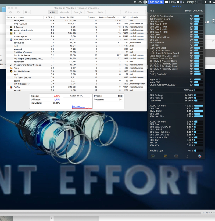Click the keyboard battery icon in menu bar
Screen dimensions: 215x221
173,2
